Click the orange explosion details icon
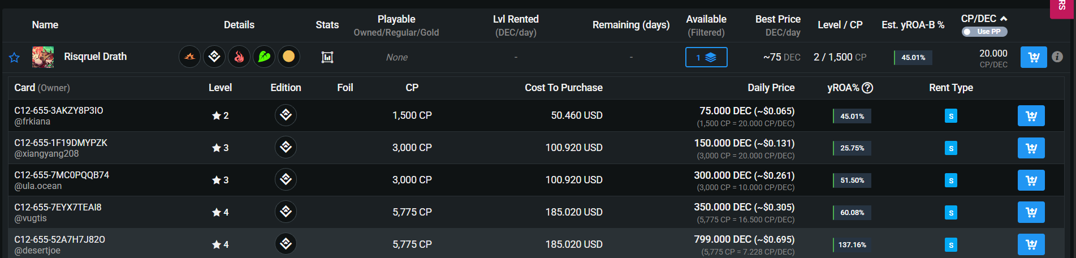Screen dimensions: 1076x258 point(190,57)
